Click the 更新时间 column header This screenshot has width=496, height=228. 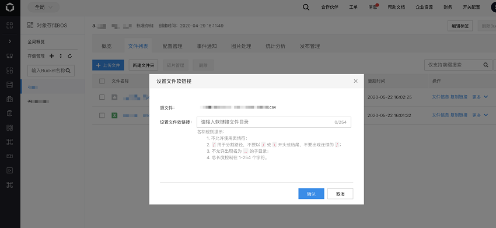pos(376,81)
